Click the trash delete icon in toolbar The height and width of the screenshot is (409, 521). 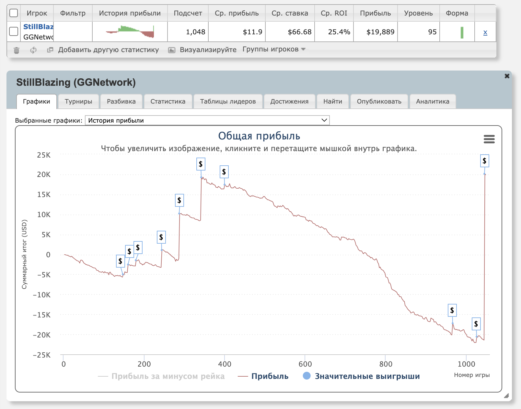tap(17, 50)
